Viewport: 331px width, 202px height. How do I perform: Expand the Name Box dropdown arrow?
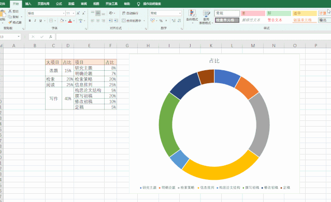pyautogui.click(x=19, y=37)
